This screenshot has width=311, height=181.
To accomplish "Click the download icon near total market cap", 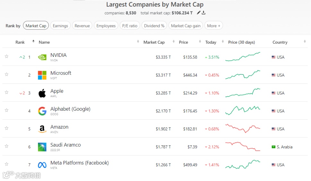I will 203,13.
